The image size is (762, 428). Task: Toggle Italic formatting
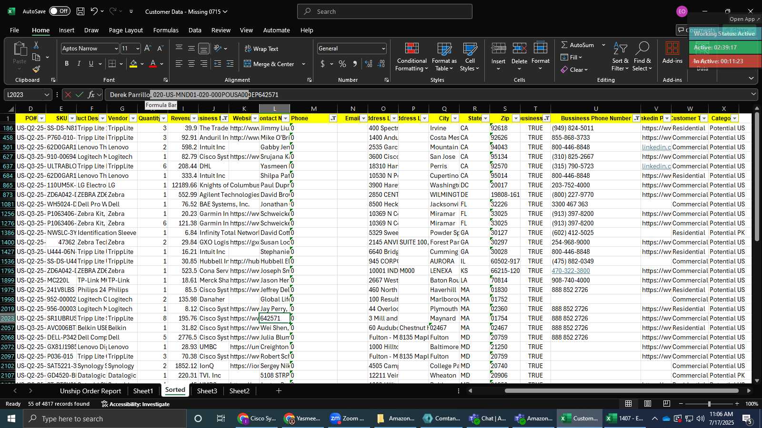79,64
